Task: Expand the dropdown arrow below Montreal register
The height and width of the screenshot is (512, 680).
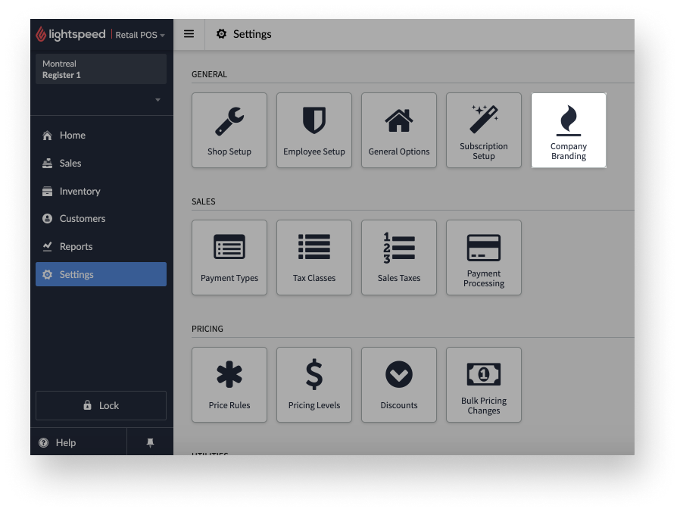Action: [x=158, y=100]
